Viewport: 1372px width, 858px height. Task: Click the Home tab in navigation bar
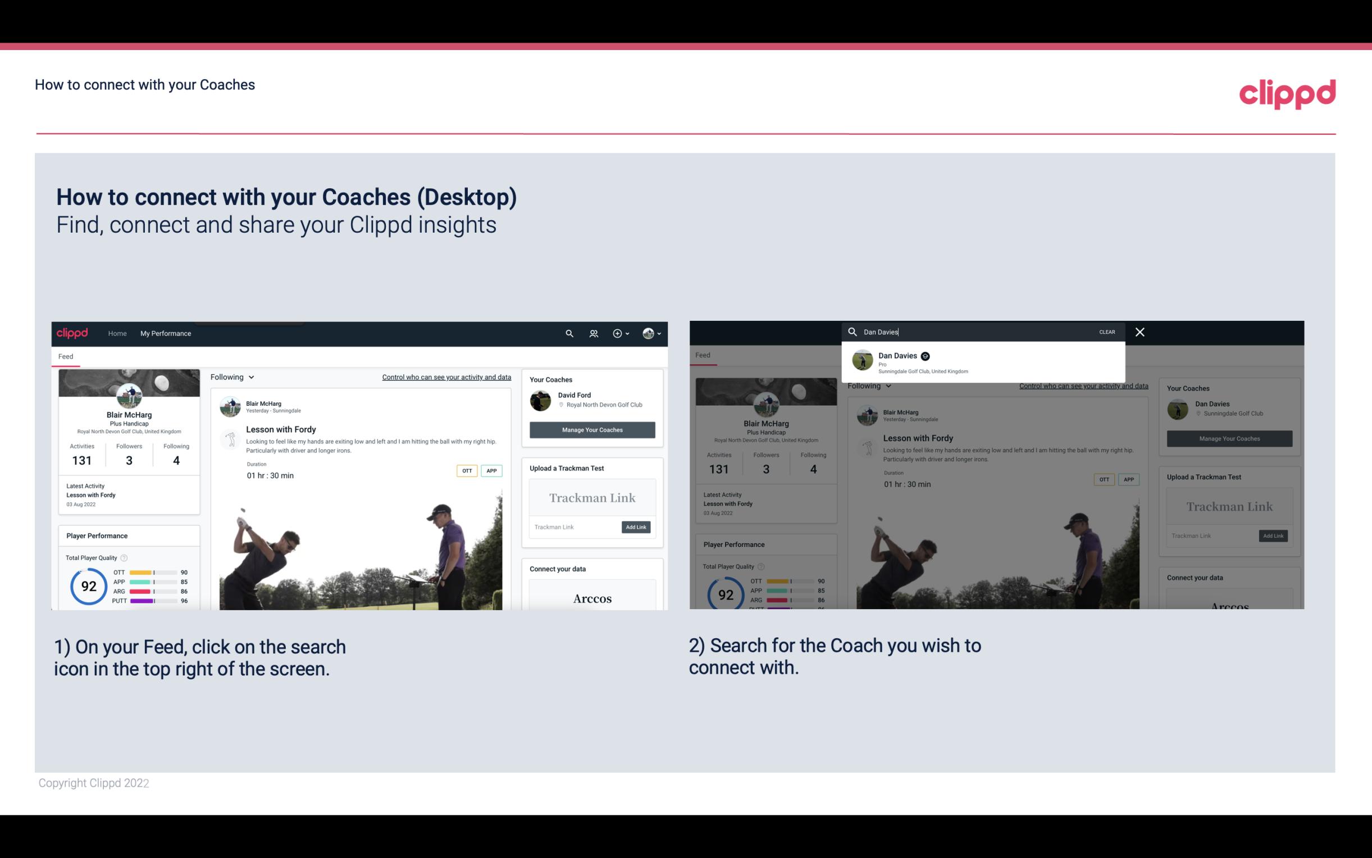coord(117,333)
